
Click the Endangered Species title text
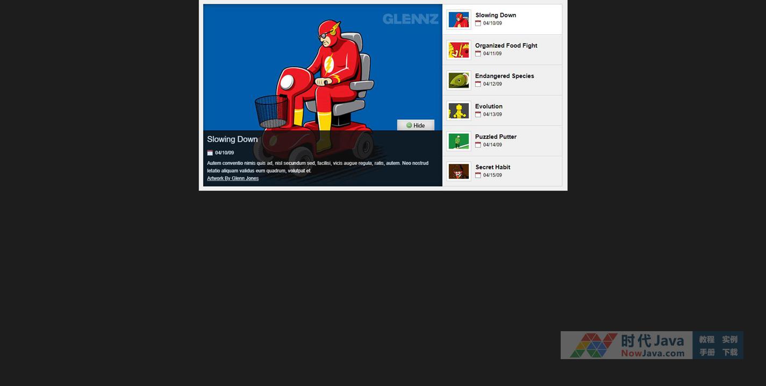coord(504,76)
